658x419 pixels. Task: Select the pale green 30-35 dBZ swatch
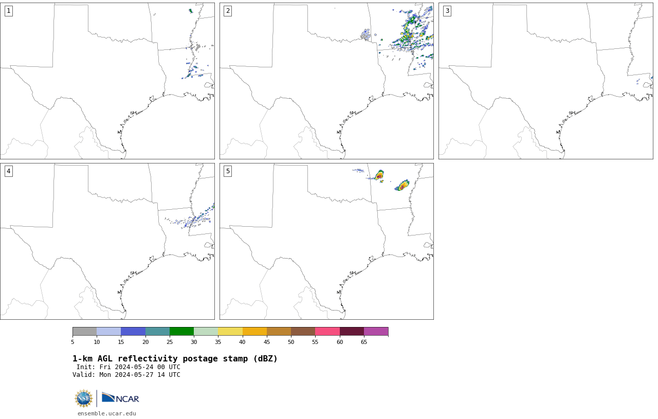point(206,331)
